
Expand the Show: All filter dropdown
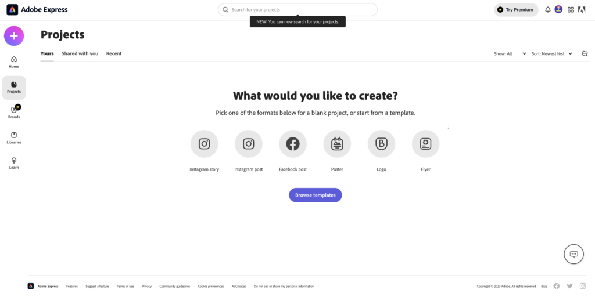tap(510, 53)
